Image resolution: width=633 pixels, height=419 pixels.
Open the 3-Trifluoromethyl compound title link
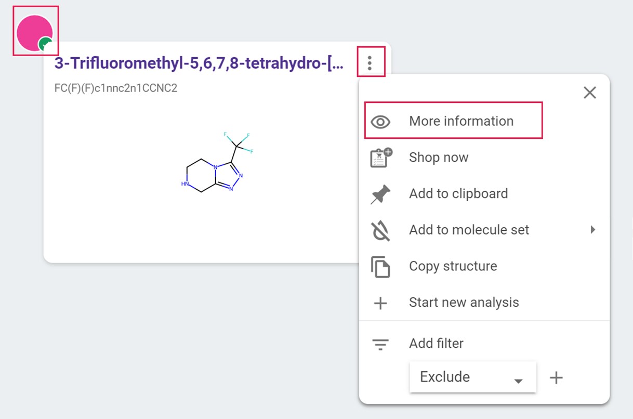click(199, 63)
